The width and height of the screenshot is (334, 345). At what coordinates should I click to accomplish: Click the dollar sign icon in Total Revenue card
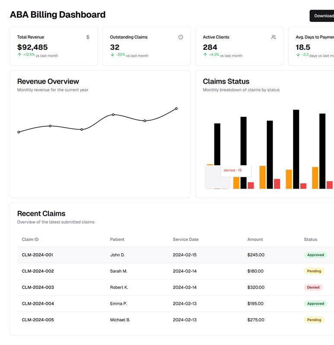[x=88, y=37]
